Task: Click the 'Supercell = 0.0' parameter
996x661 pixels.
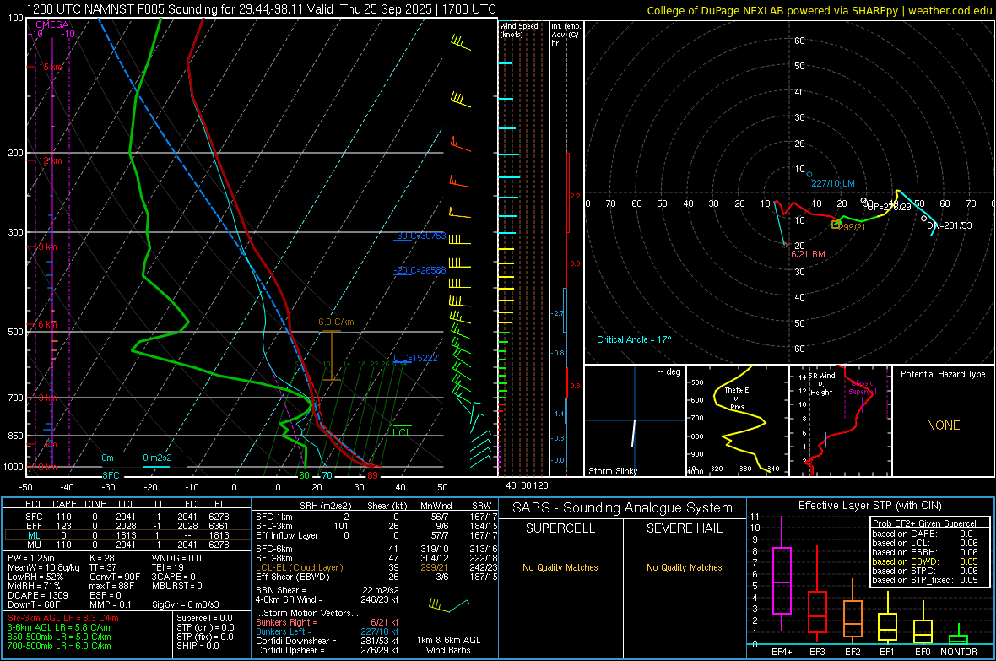Action: pos(204,618)
